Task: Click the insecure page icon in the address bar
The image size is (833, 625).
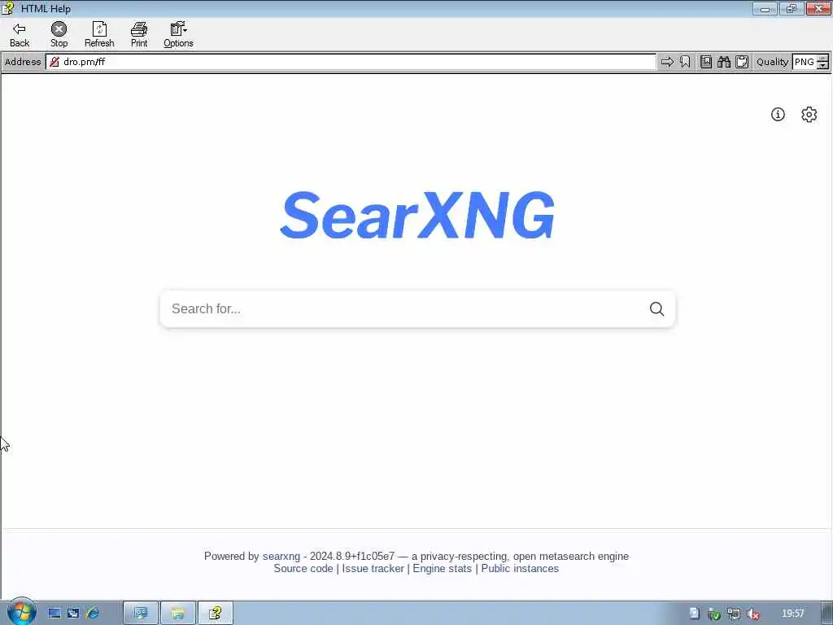Action: (x=55, y=62)
